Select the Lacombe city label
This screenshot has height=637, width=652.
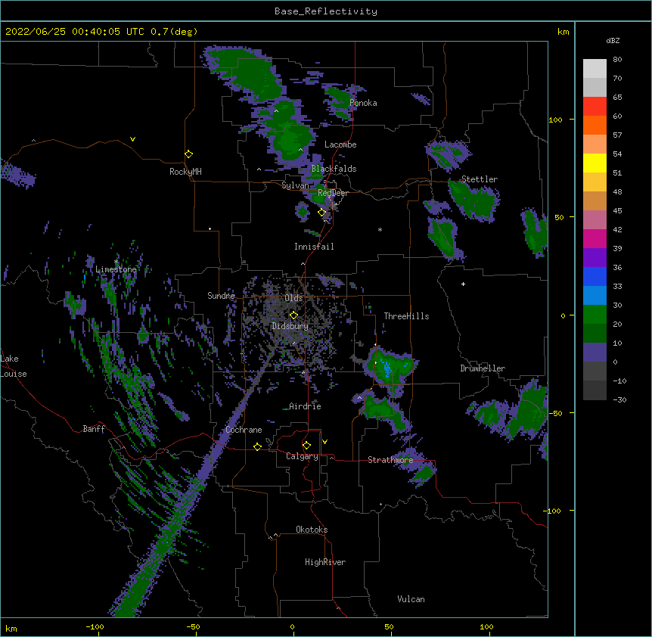[x=340, y=144]
